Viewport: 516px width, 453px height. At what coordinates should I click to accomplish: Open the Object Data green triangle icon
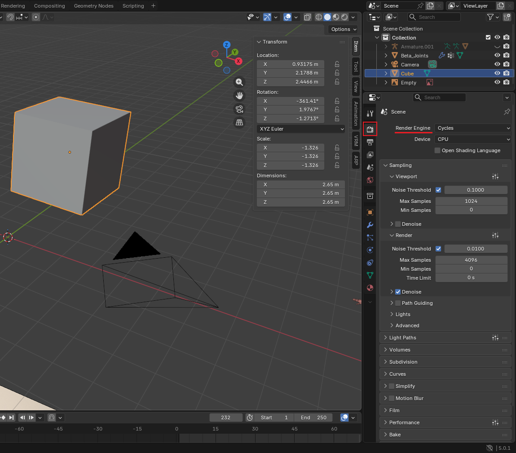click(370, 275)
